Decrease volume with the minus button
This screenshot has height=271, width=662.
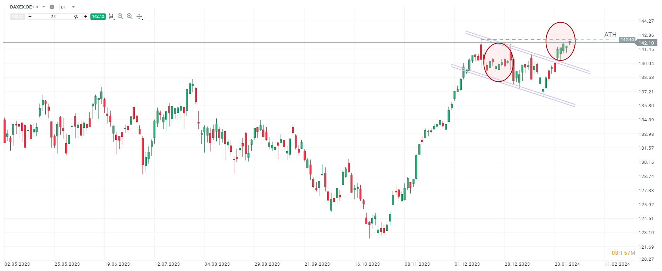point(30,16)
